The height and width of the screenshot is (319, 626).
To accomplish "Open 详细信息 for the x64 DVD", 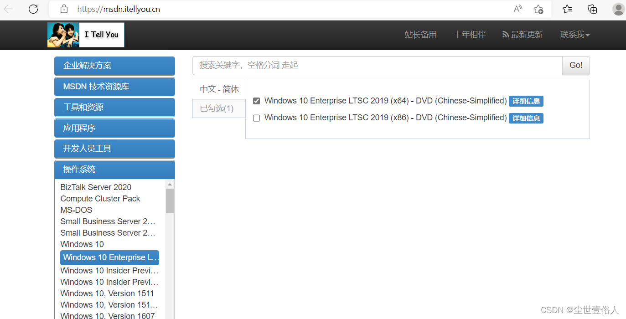I will (526, 101).
